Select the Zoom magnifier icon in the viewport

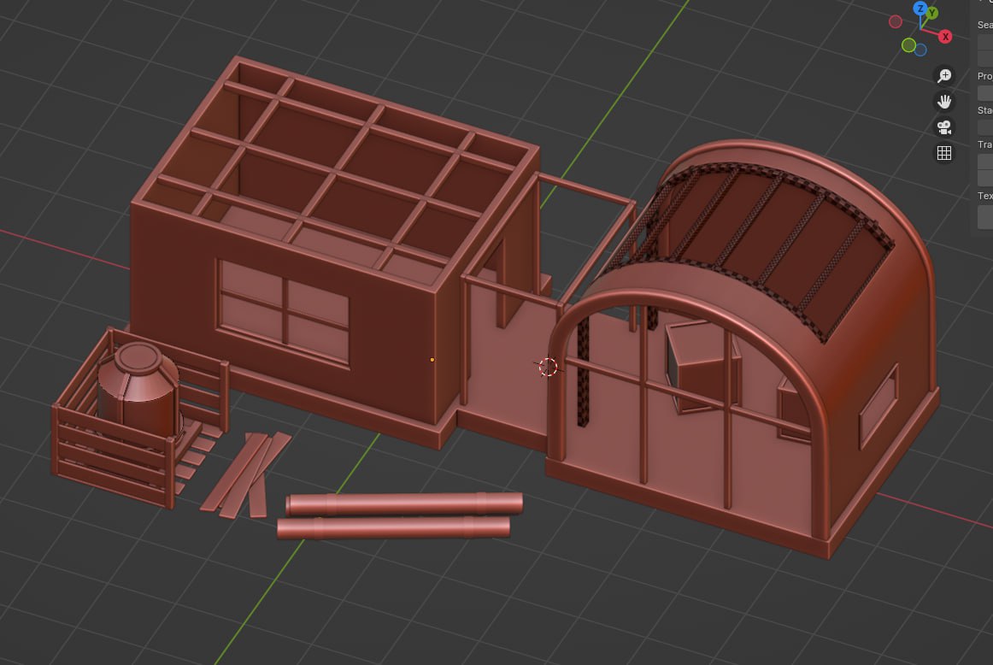coord(944,75)
